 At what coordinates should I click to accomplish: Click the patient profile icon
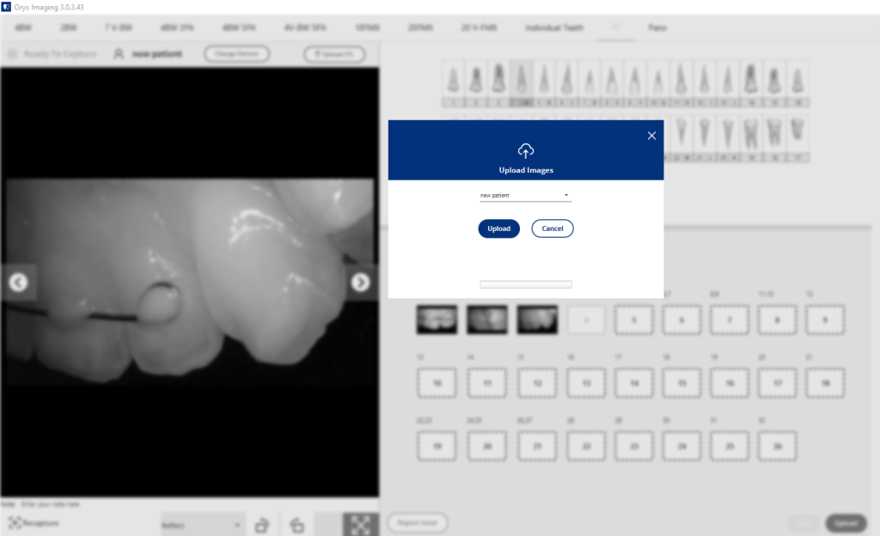118,54
